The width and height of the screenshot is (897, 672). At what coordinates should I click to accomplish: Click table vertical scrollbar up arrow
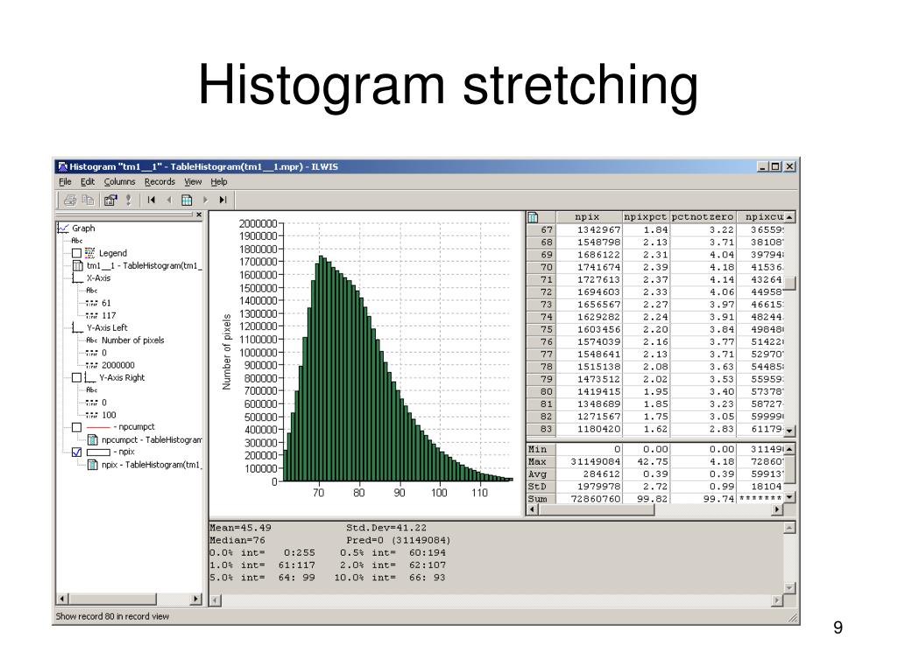point(789,217)
